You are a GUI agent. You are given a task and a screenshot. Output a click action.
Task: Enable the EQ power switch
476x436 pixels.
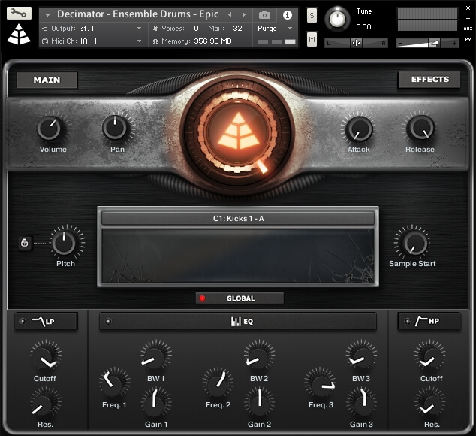point(108,322)
